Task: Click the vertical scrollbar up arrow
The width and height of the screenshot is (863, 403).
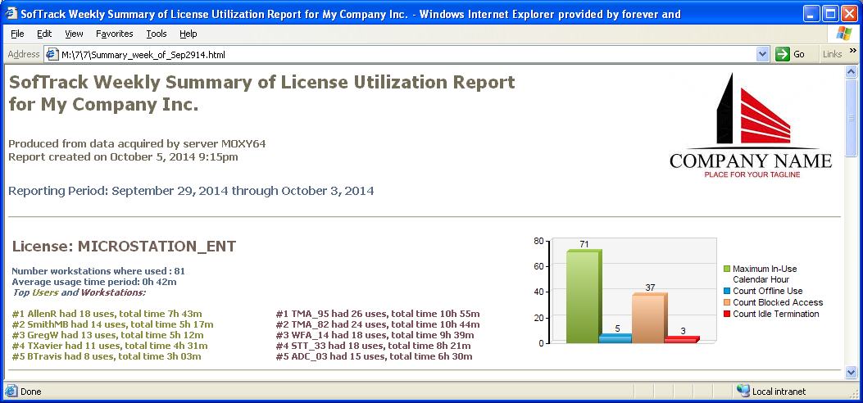Action: coord(851,71)
